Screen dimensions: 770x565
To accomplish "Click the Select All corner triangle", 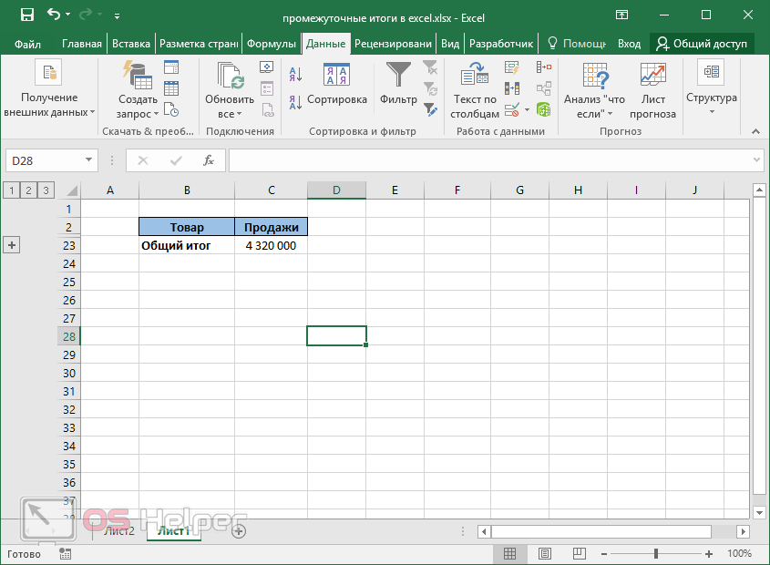I will [72, 190].
